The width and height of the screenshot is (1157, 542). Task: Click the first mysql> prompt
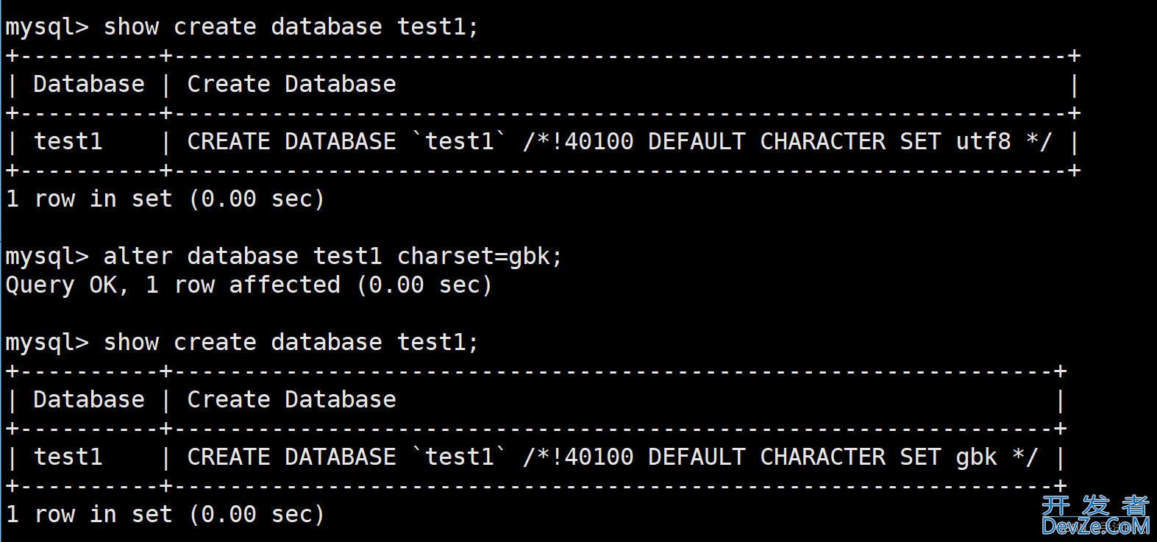(x=47, y=28)
